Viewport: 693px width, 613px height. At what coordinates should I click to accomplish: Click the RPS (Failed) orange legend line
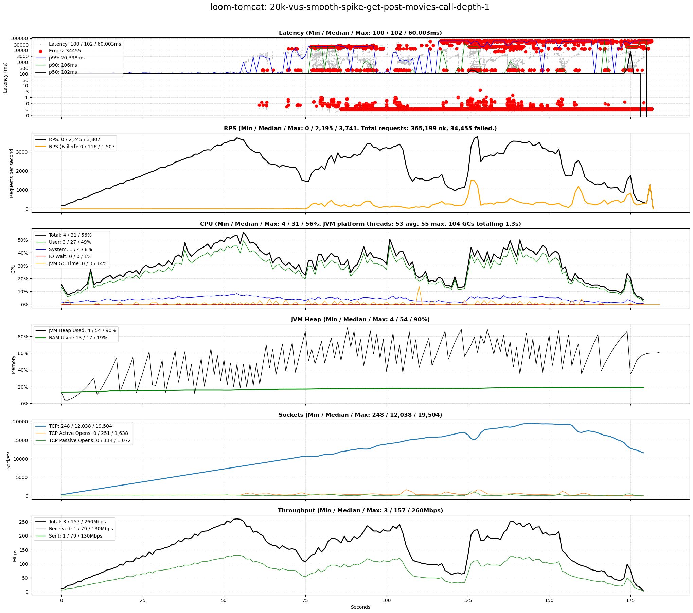point(40,147)
